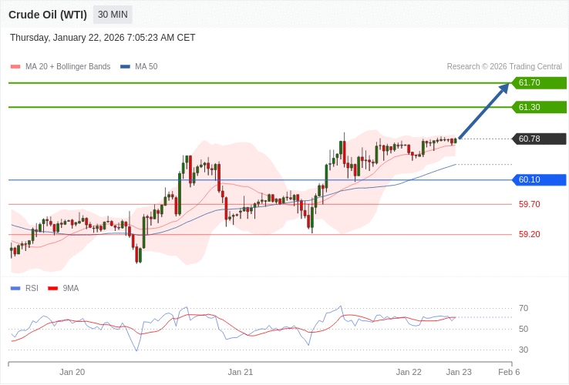This screenshot has width=569, height=385.
Task: Click the 60.78 current price tag
Action: [539, 139]
